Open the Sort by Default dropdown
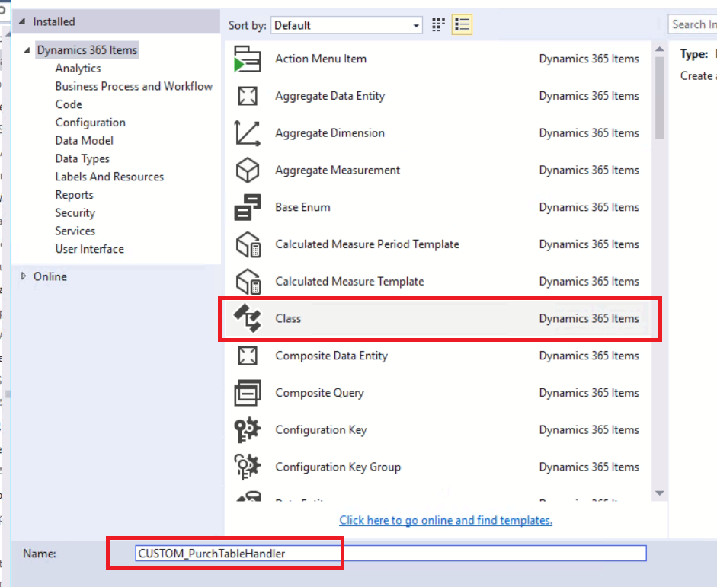The width and height of the screenshot is (717, 587). point(346,25)
